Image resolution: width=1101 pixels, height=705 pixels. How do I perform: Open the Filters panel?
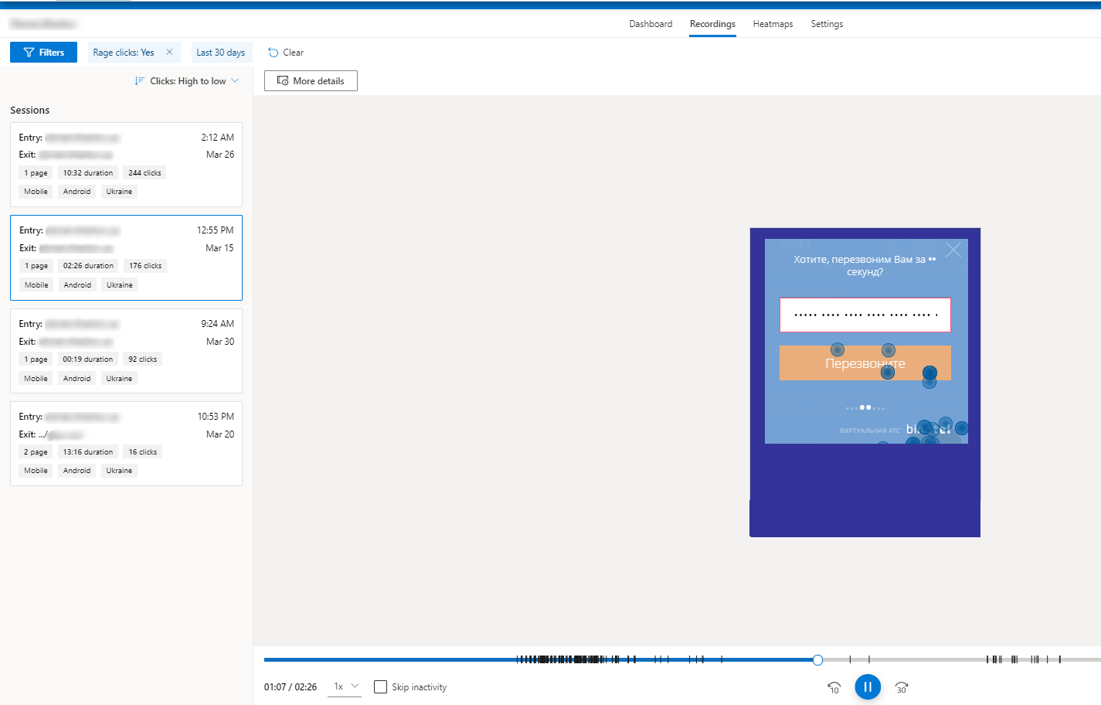click(43, 53)
